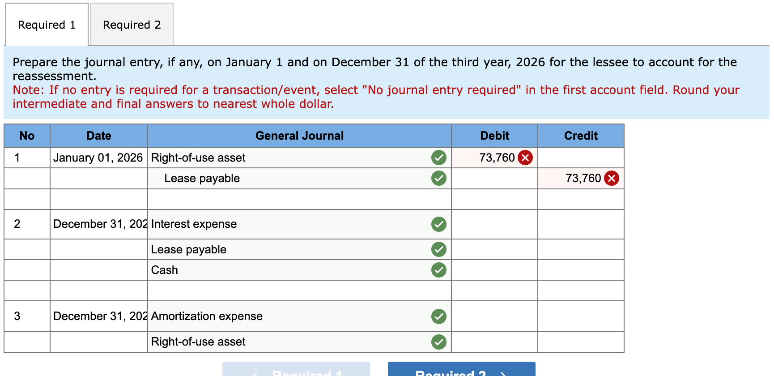Click the debit cell for Interest expense
This screenshot has width=774, height=376.
(x=494, y=224)
